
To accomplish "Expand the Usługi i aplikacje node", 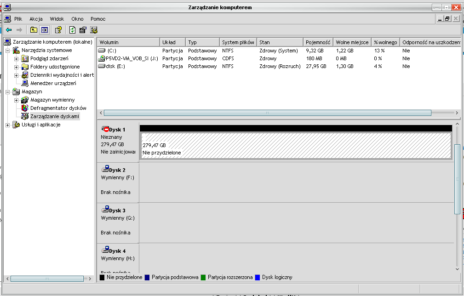I will pos(7,125).
